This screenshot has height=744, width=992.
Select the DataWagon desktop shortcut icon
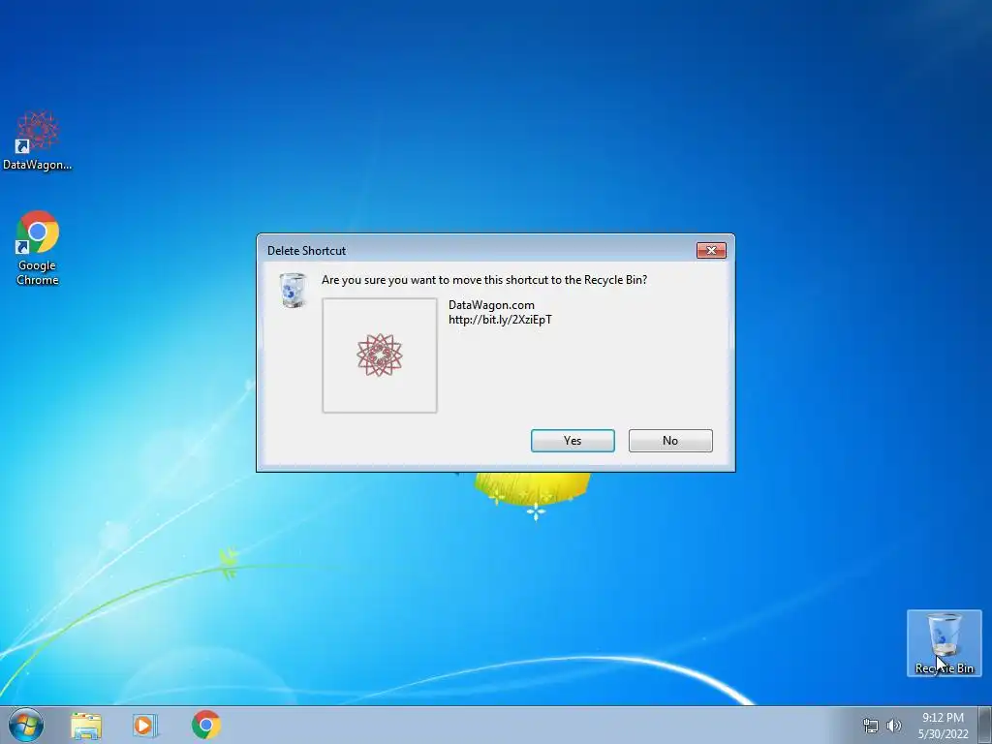(x=38, y=140)
